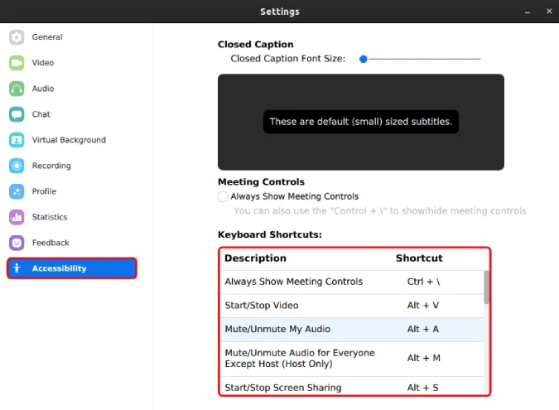Viewport: 559px width, 410px height.
Task: Minimize the Settings window
Action: [528, 12]
